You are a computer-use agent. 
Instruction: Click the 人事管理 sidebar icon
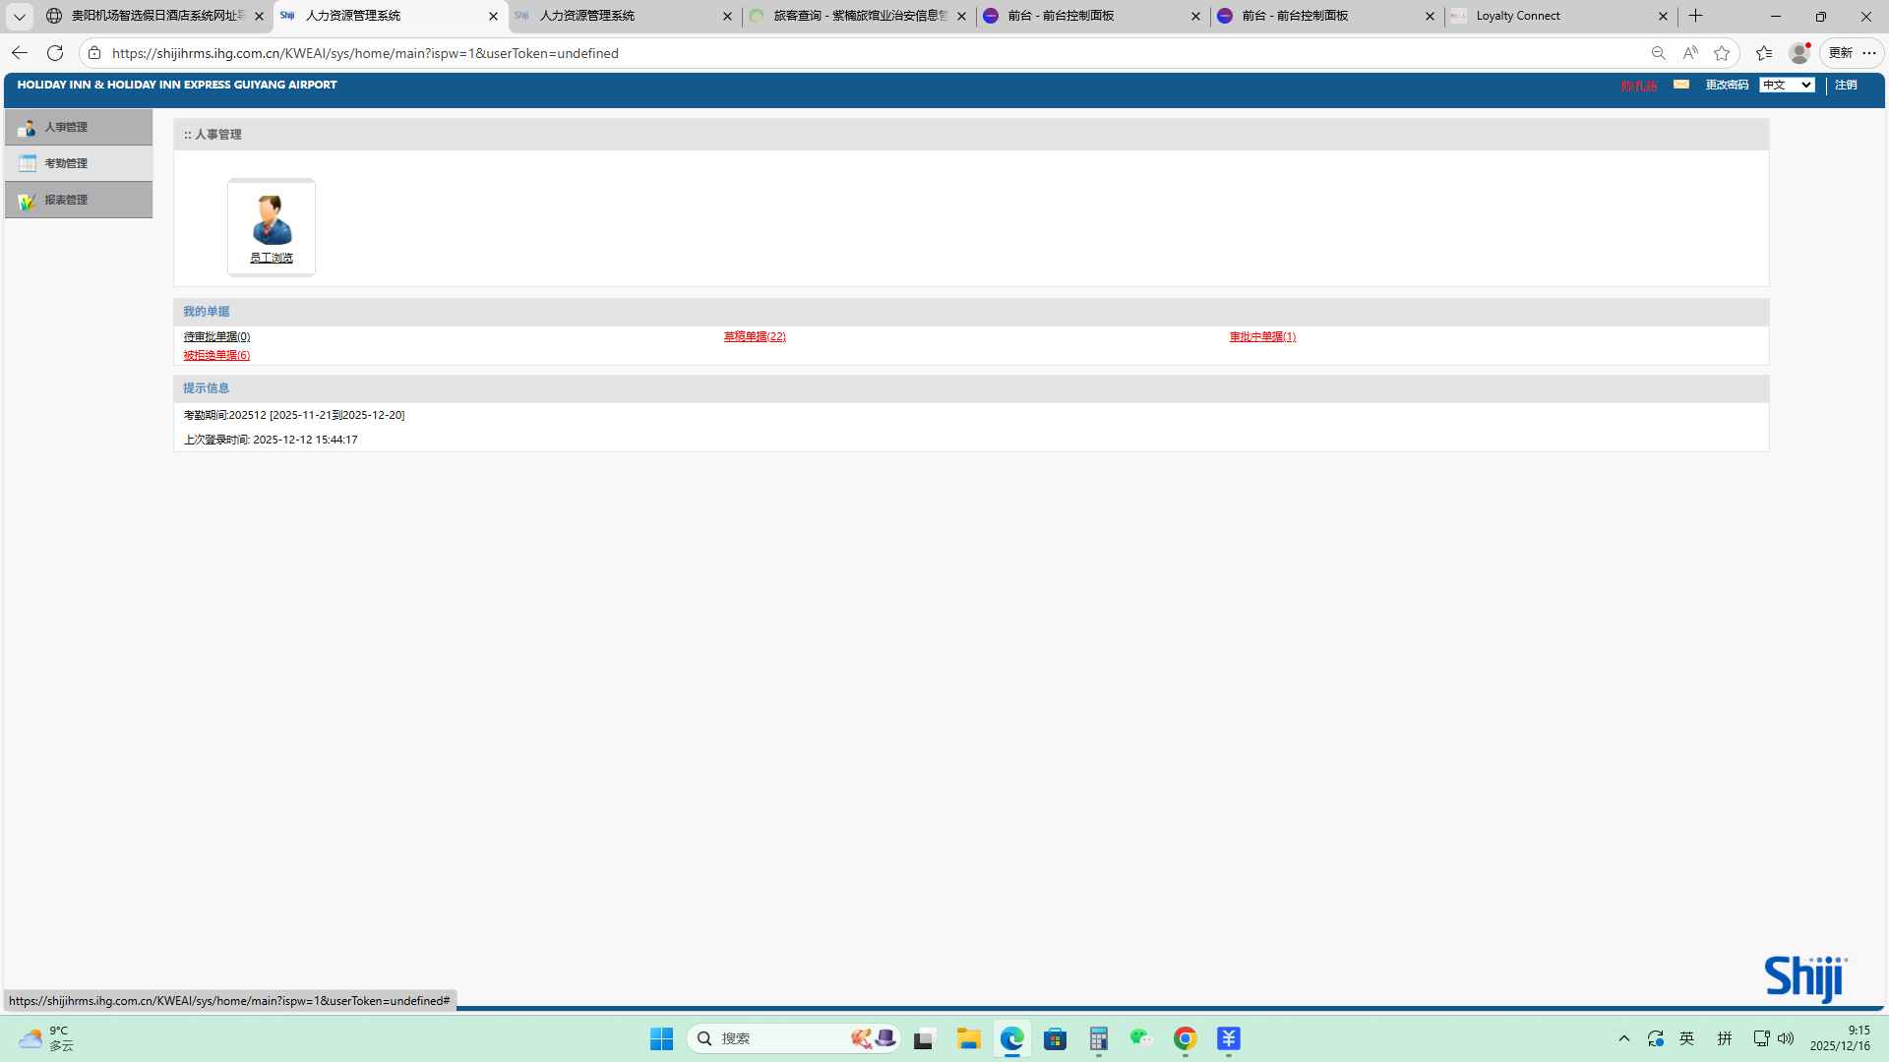point(27,128)
